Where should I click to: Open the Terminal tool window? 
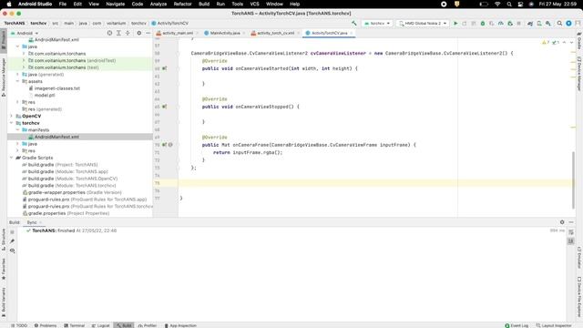click(75, 325)
